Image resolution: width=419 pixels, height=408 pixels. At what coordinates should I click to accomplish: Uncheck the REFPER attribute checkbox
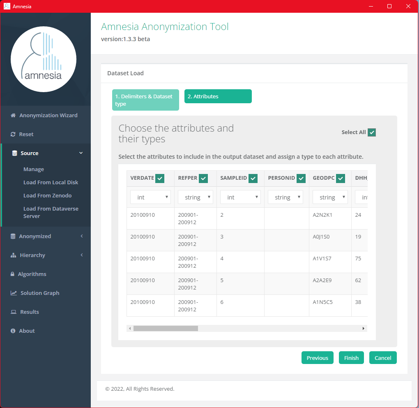(x=203, y=178)
